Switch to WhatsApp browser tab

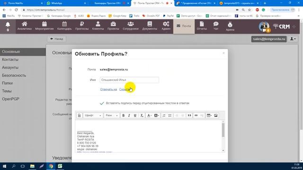pos(66,3)
